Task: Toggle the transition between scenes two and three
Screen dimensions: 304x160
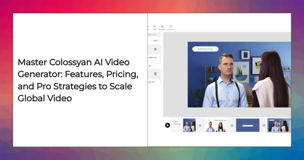Action: pyautogui.click(x=232, y=126)
